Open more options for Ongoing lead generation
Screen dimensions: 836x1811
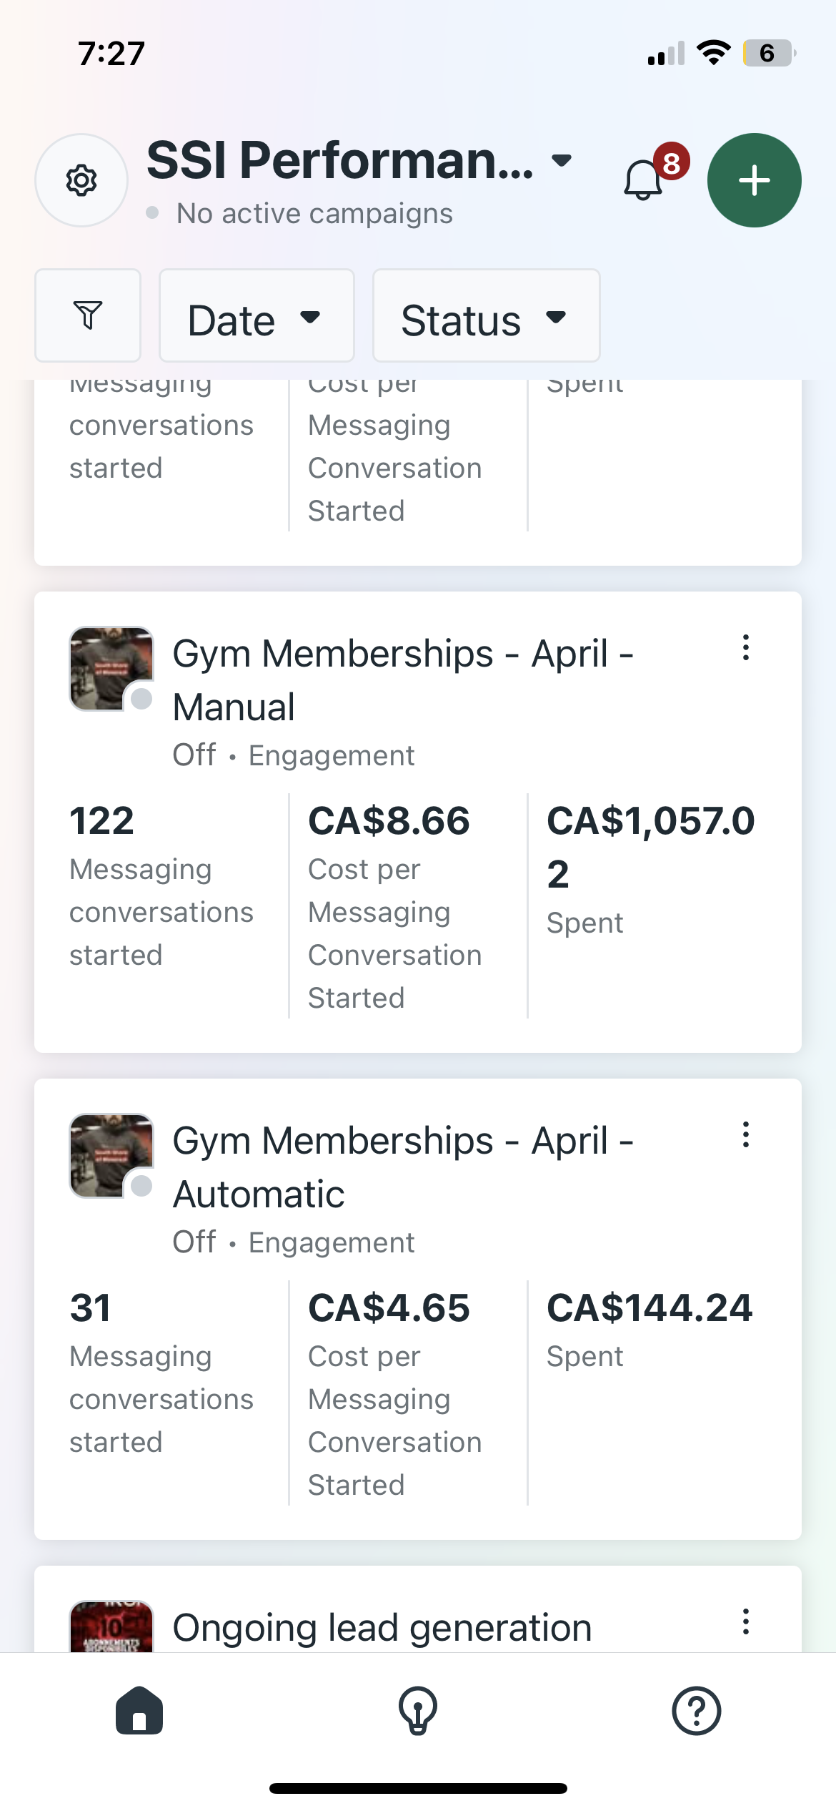[x=746, y=1622]
